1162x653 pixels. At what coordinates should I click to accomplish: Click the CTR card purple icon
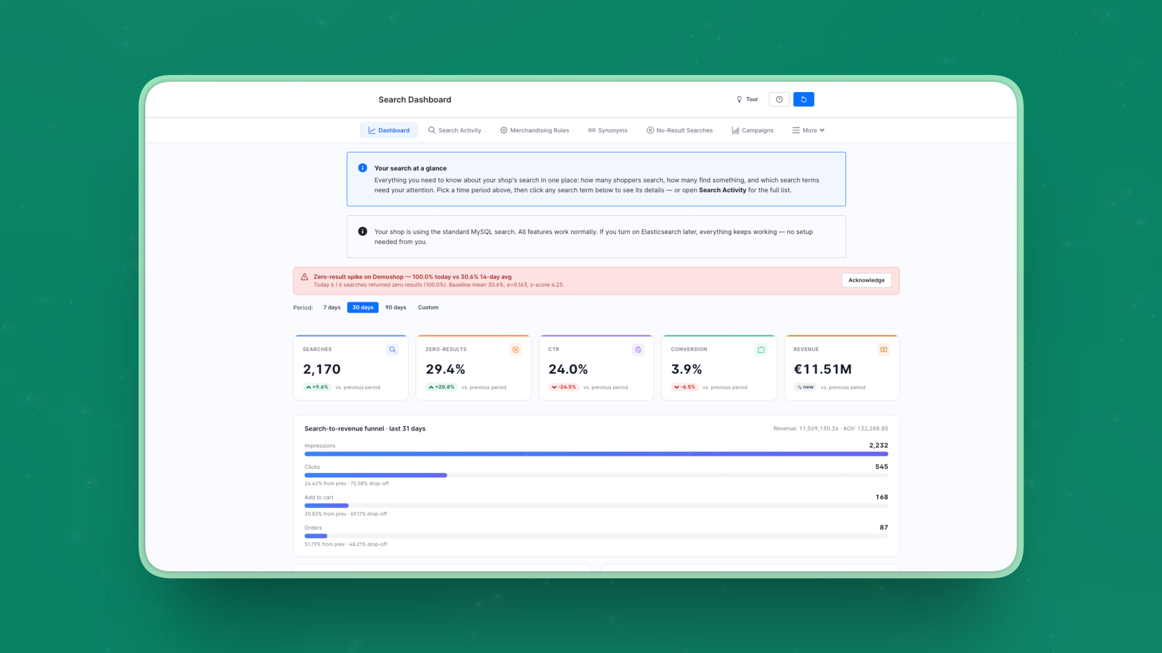pyautogui.click(x=638, y=349)
